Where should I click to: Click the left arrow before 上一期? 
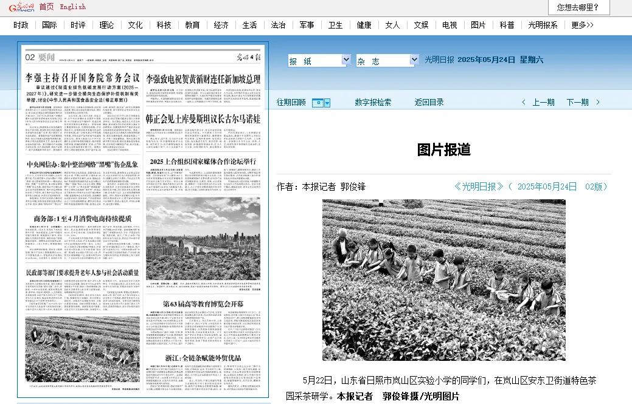(x=524, y=102)
